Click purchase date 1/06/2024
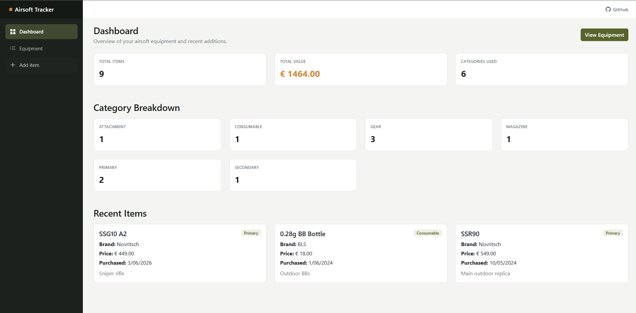The image size is (636, 313). click(320, 263)
